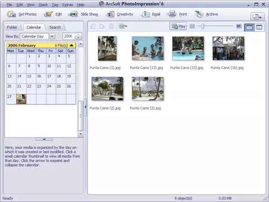
Task: Open the Extras menu
Action: (x=67, y=4)
